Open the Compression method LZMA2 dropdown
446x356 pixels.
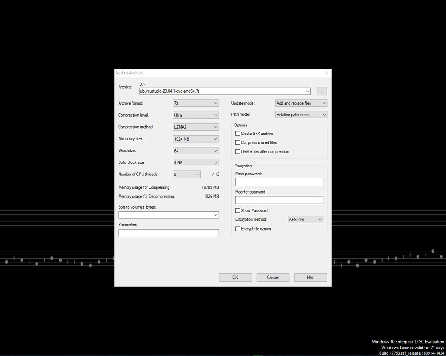coord(196,127)
